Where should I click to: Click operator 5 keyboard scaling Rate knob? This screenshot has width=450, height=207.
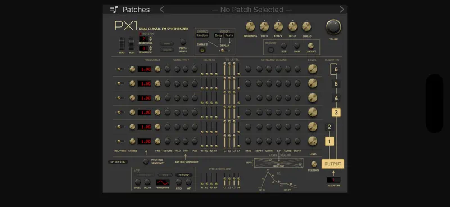click(248, 84)
